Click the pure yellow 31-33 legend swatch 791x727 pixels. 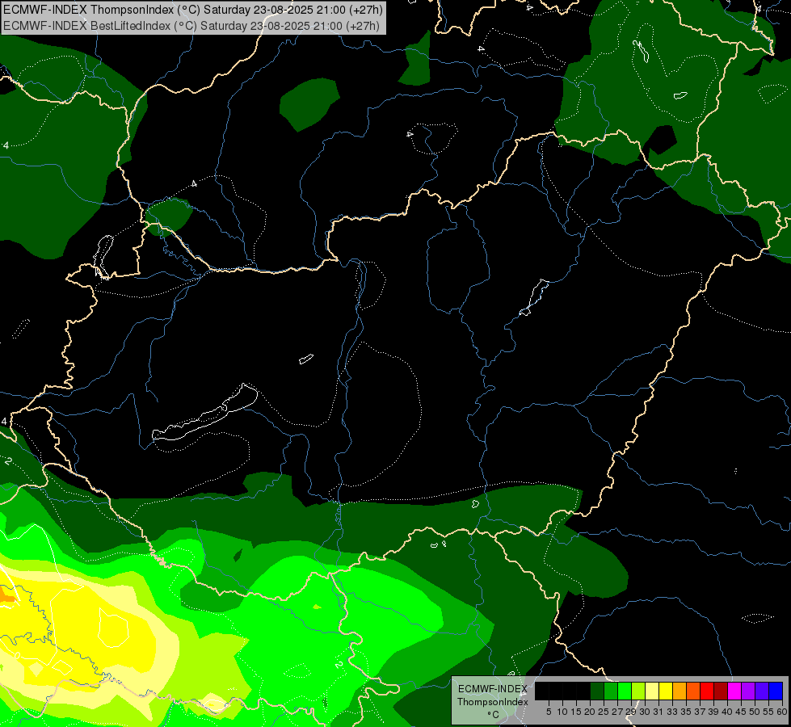tap(666, 691)
